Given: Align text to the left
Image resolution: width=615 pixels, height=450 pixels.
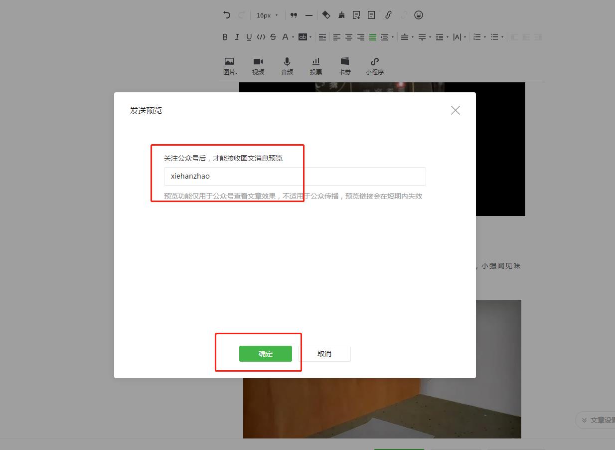Looking at the screenshot, I should 337,37.
